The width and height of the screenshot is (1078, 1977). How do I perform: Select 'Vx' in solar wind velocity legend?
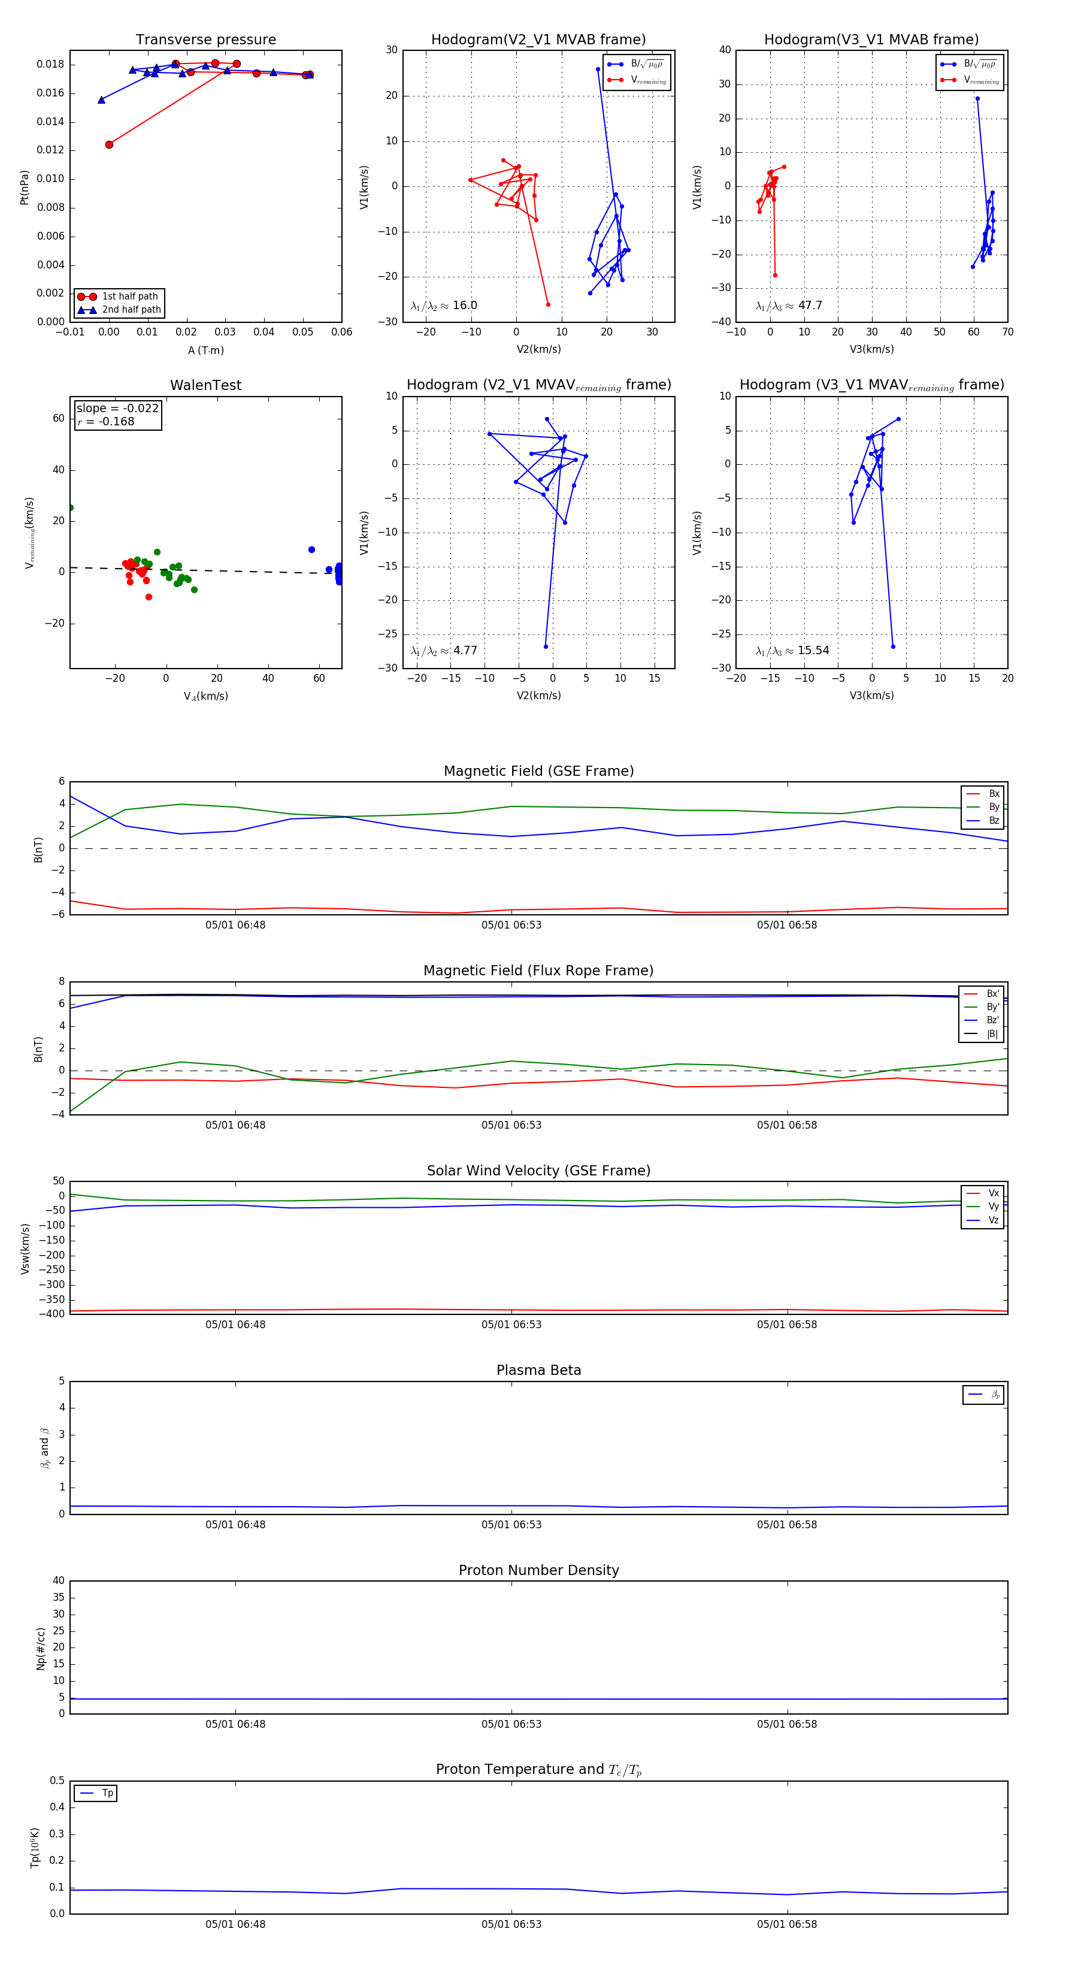click(x=983, y=1193)
